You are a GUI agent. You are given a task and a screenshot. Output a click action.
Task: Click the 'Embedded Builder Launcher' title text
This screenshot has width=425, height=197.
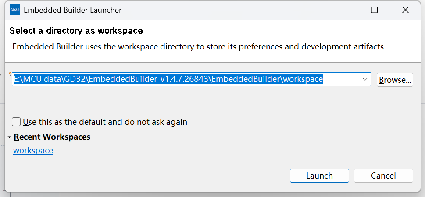tap(72, 10)
